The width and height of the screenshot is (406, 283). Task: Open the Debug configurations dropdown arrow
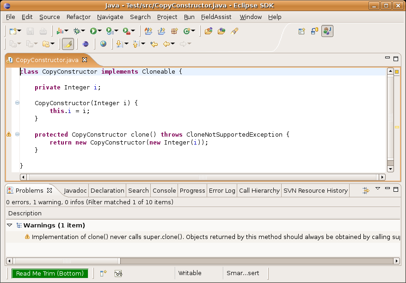(x=83, y=31)
